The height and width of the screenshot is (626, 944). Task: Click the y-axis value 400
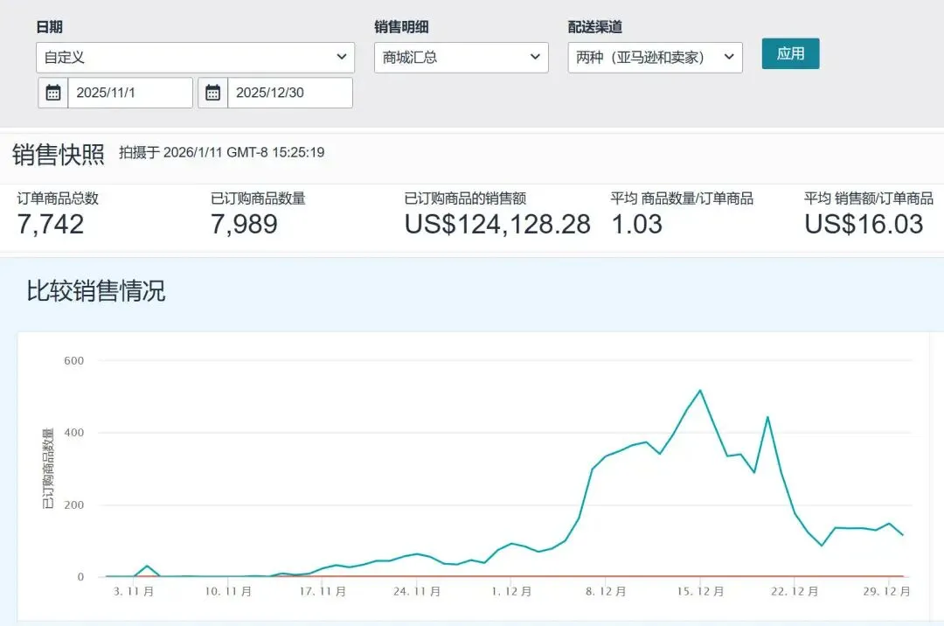pyautogui.click(x=74, y=433)
